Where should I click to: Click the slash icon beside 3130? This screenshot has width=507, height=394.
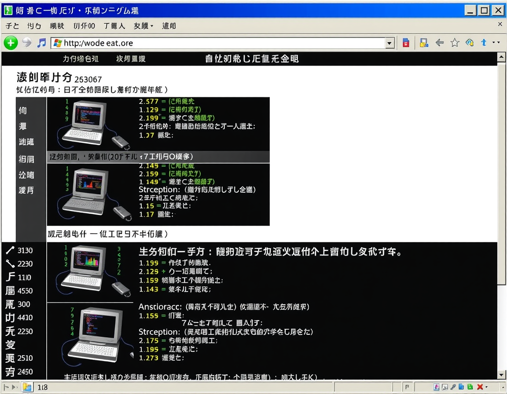tap(10, 250)
